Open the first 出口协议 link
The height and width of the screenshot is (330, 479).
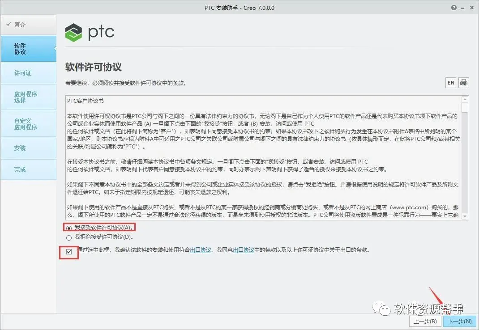click(201, 250)
